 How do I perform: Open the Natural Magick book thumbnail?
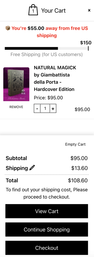[16, 84]
